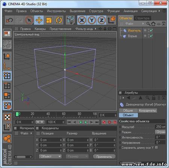Click the recent tools history icon
This screenshot has width=169, height=168.
tap(70, 20)
